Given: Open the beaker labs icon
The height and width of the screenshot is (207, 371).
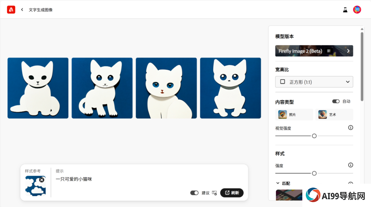Looking at the screenshot, I should coord(345,10).
